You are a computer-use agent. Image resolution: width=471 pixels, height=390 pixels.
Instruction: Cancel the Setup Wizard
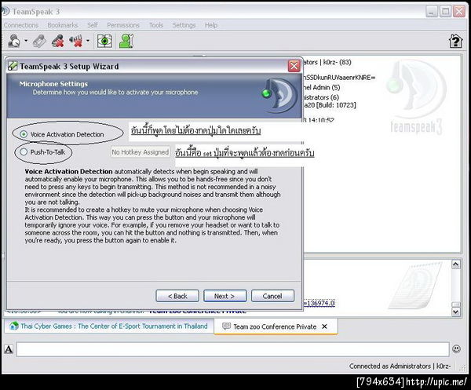[x=272, y=296]
